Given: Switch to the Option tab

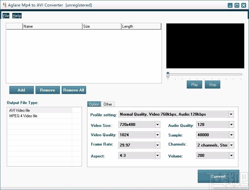Looking at the screenshot, I should click(x=94, y=104).
